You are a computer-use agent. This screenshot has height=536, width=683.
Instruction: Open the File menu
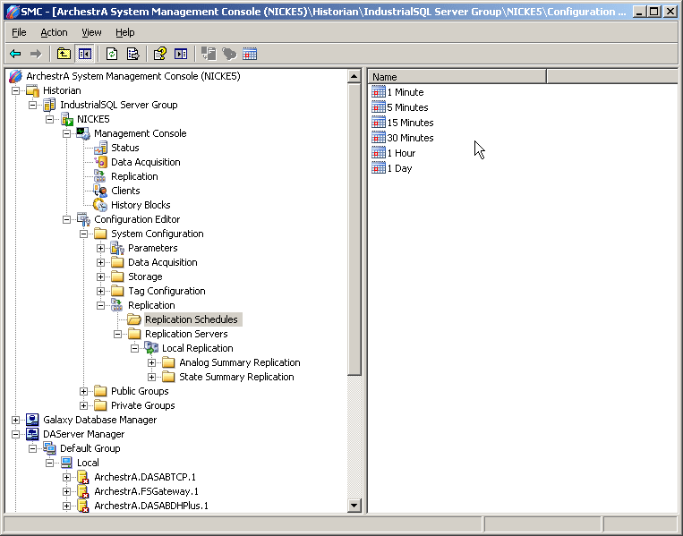(19, 32)
